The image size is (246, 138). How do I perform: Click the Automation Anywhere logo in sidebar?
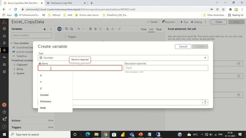pos(4,22)
